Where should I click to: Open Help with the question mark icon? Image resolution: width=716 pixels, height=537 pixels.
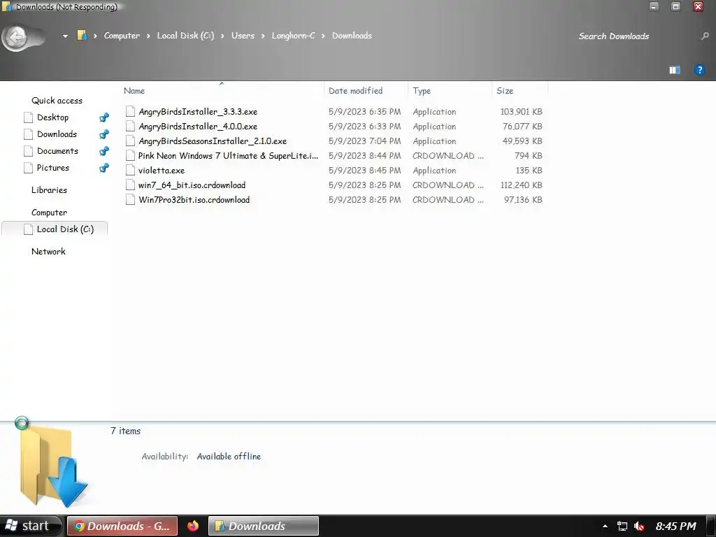pyautogui.click(x=699, y=70)
